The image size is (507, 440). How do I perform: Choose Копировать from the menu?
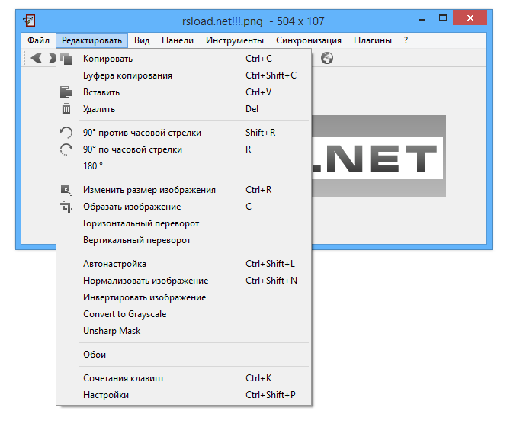[x=184, y=59]
